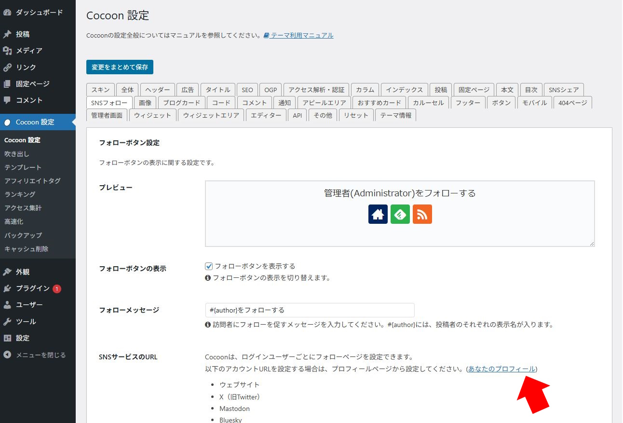Click the speech bubble icon beside コメント

click(x=7, y=100)
